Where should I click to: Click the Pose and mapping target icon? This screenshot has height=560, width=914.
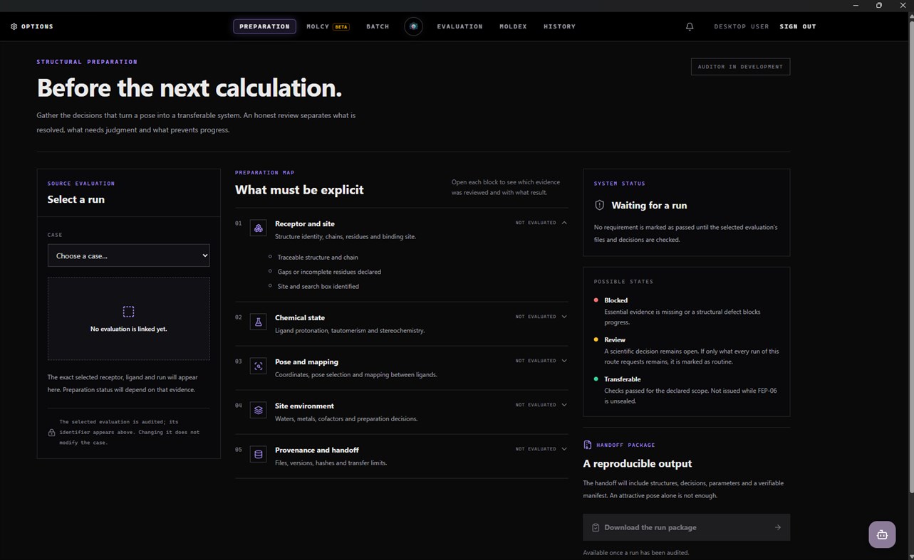coord(258,366)
